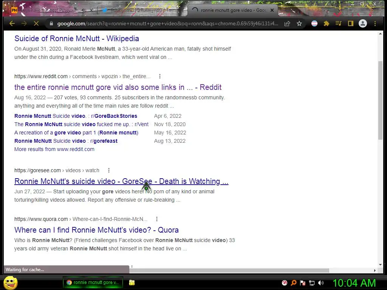Click the 'May 16, 2022' date text

pos(170,133)
